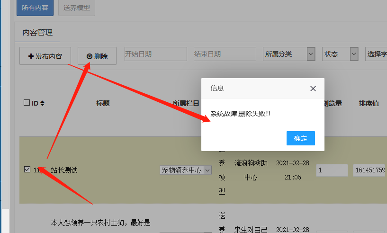Open the 内容管理 tab
Image resolution: width=387 pixels, height=233 pixels.
[x=37, y=33]
